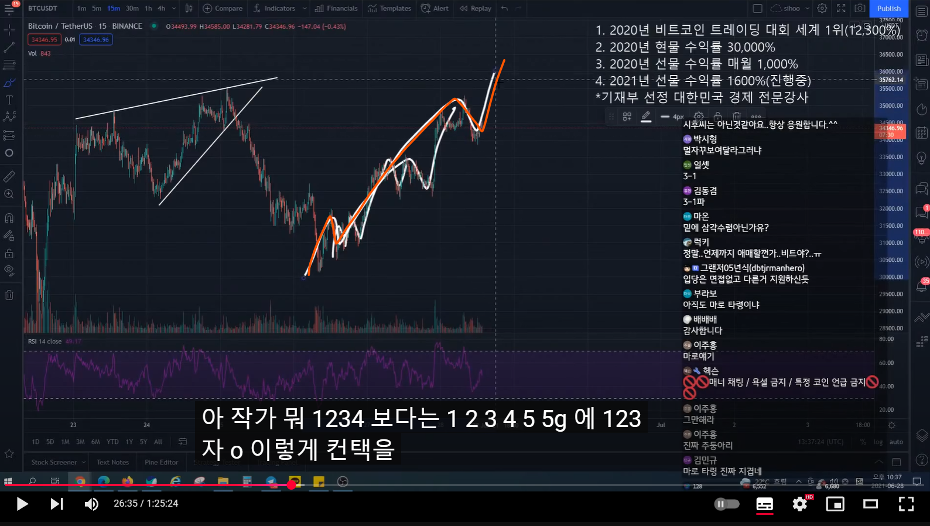930x526 pixels.
Task: Select the ruler measure tool
Action: tap(9, 176)
